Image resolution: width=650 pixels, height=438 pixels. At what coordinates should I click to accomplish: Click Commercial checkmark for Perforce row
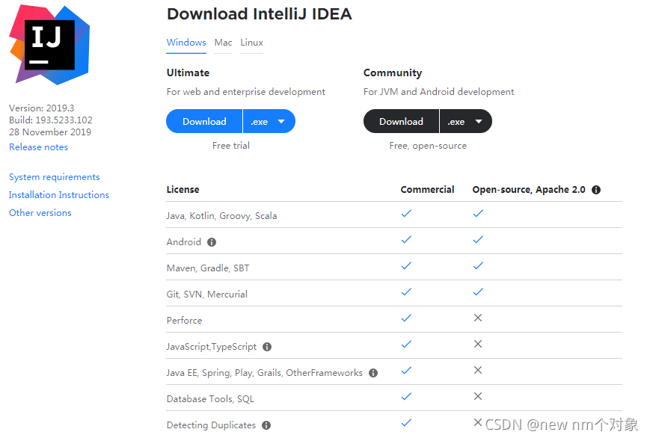pyautogui.click(x=406, y=318)
